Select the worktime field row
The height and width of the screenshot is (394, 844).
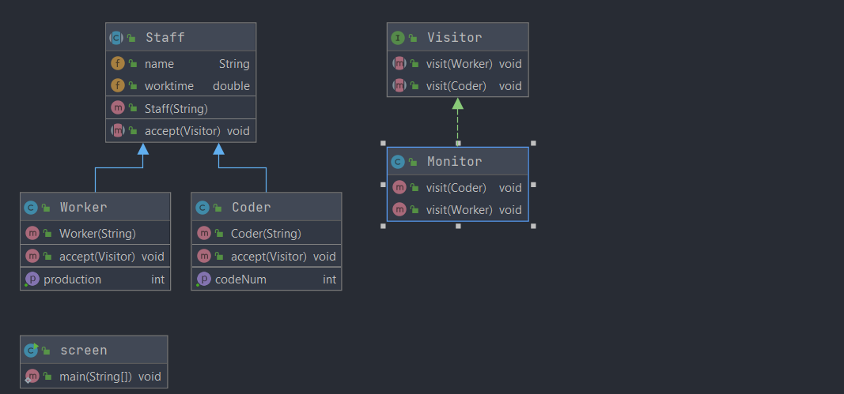click(180, 86)
